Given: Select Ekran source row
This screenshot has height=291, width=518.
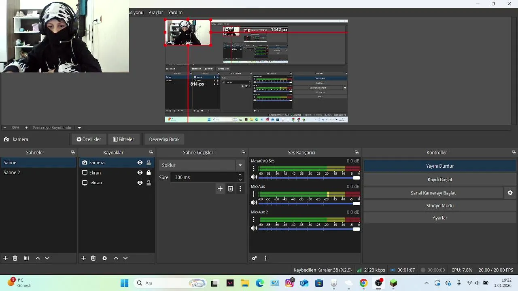Looking at the screenshot, I should click(117, 173).
